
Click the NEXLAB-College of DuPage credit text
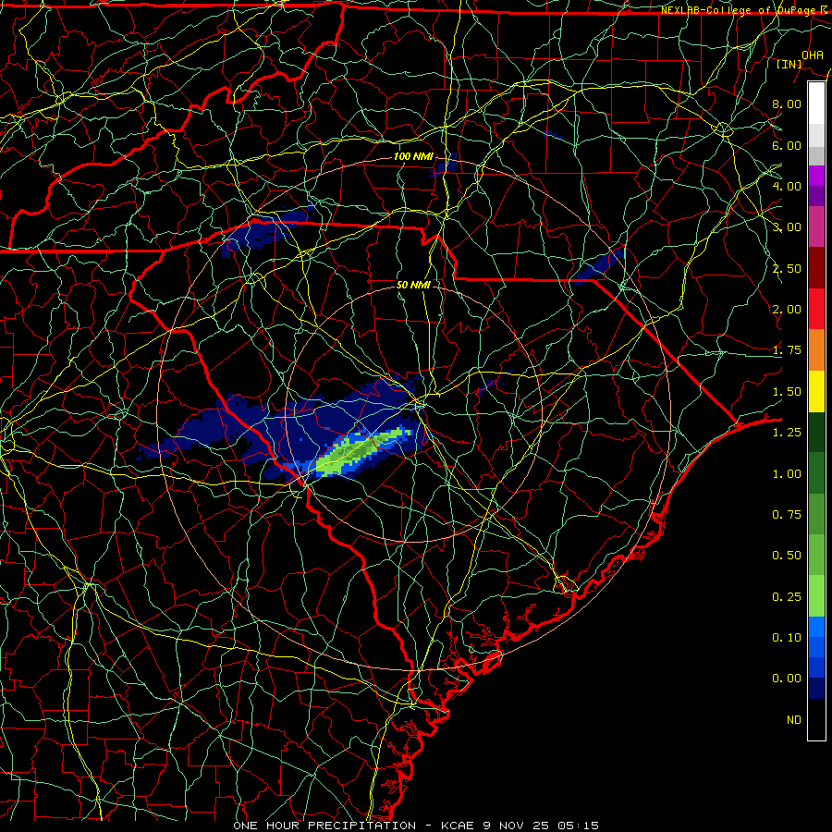(745, 10)
